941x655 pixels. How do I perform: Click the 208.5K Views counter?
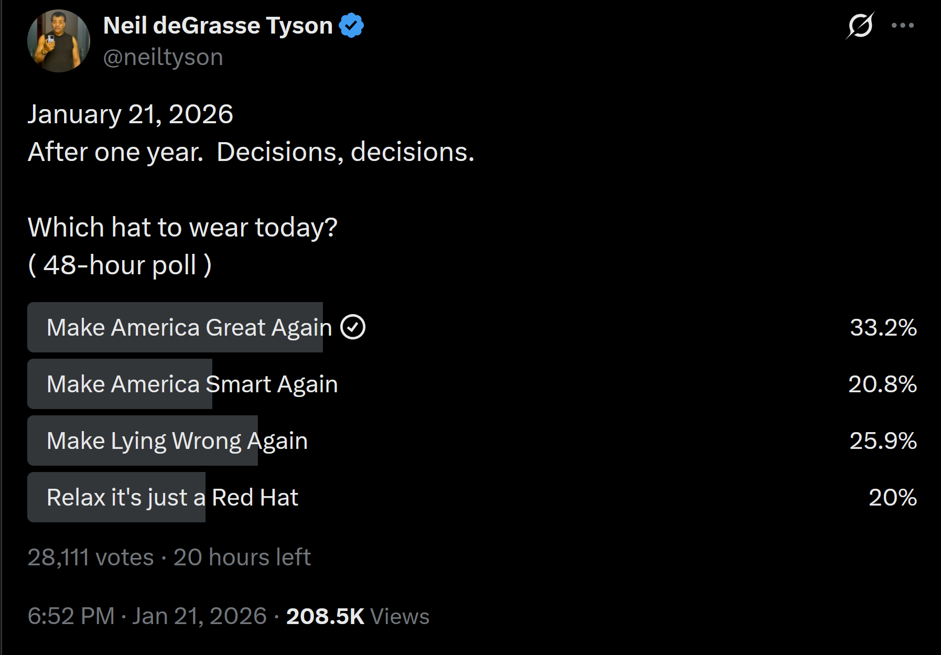(358, 616)
